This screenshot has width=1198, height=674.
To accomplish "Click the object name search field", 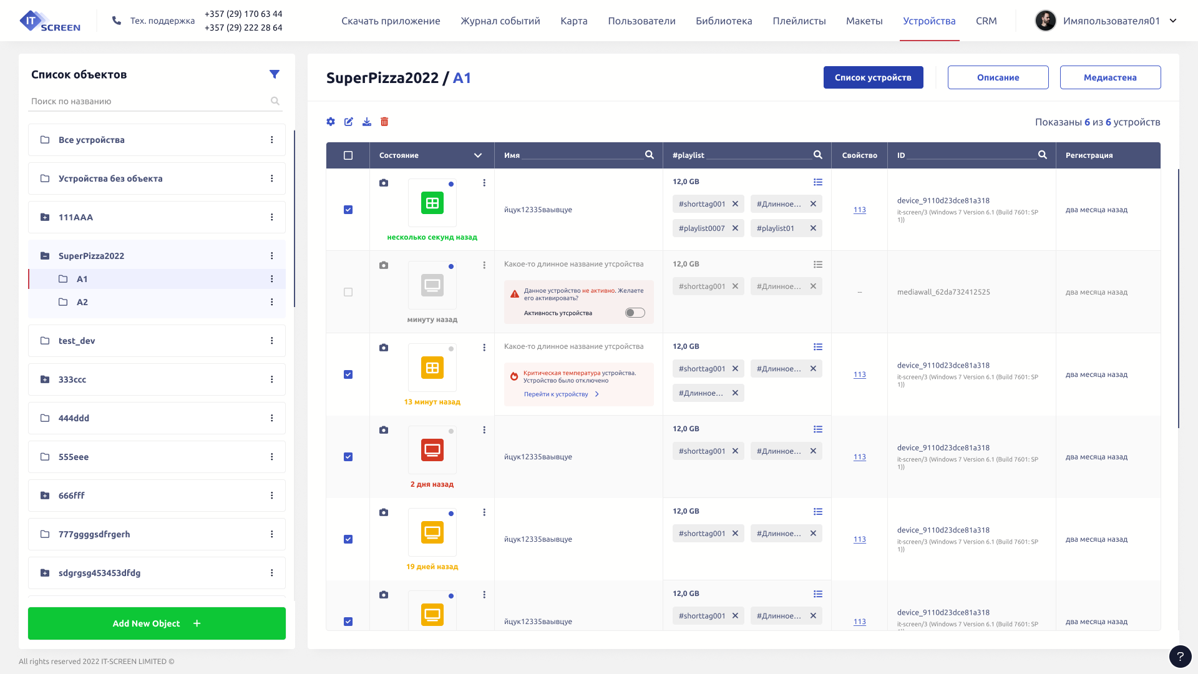I will (x=149, y=101).
